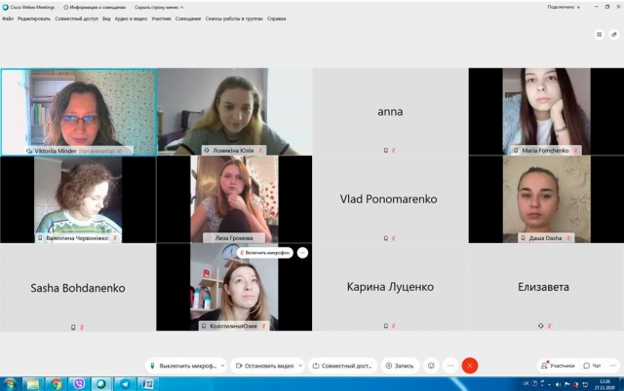Click the muted mic icon under Sasha Bohdanenko
Viewport: 624px width, 391px height.
[82, 328]
